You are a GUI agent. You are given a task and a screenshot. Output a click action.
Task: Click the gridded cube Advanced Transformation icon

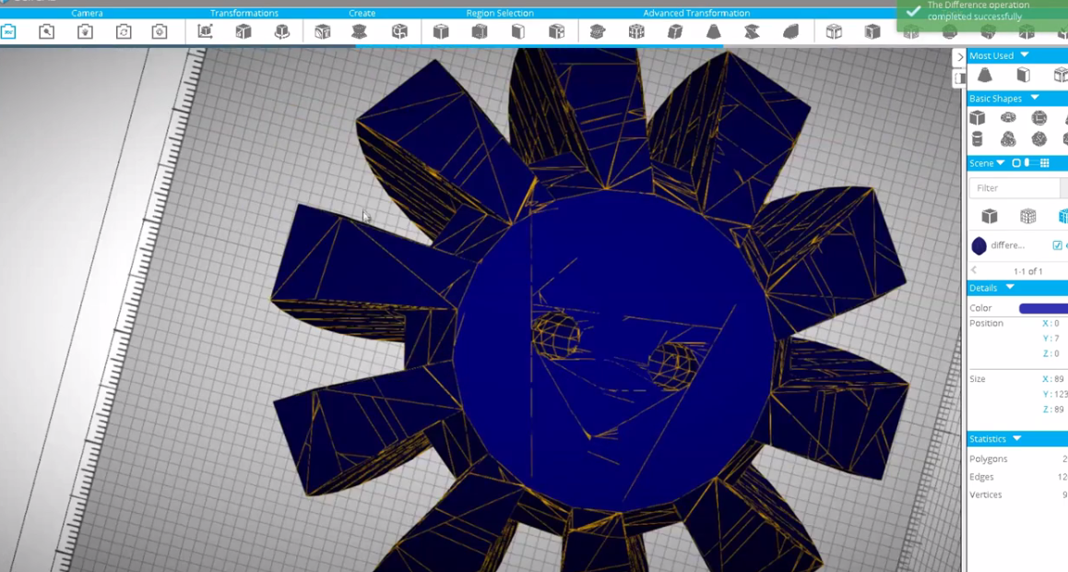click(x=636, y=31)
